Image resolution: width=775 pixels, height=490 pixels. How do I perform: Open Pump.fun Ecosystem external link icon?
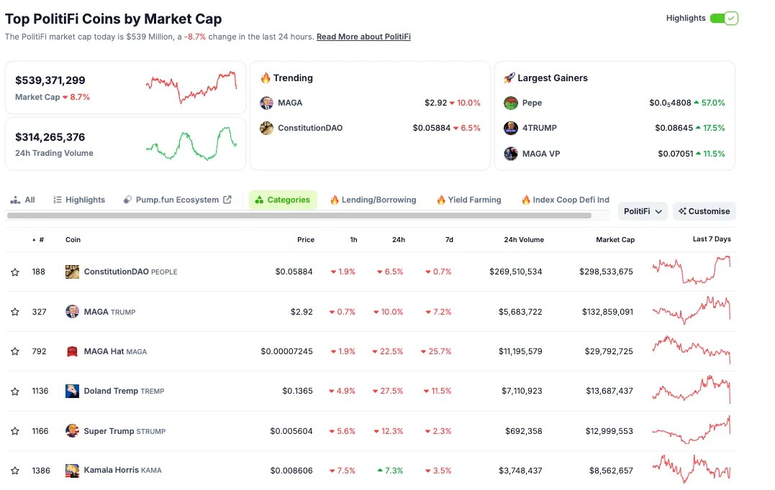pos(227,199)
